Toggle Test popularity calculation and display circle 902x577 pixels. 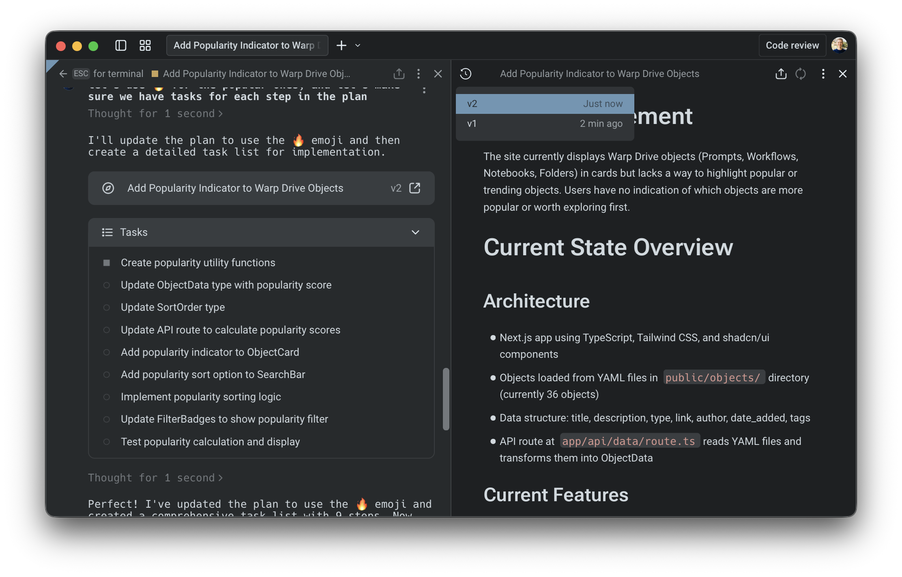tap(107, 442)
